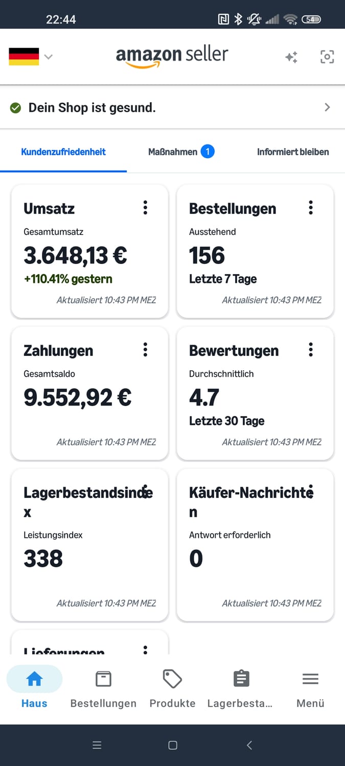
Task: Open Zahlungen card three-dot menu
Action: coord(146,349)
